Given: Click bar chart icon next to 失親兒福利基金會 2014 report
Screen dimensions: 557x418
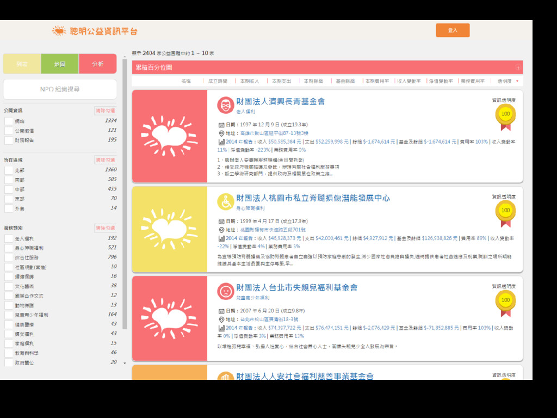Looking at the screenshot, I should tap(221, 328).
